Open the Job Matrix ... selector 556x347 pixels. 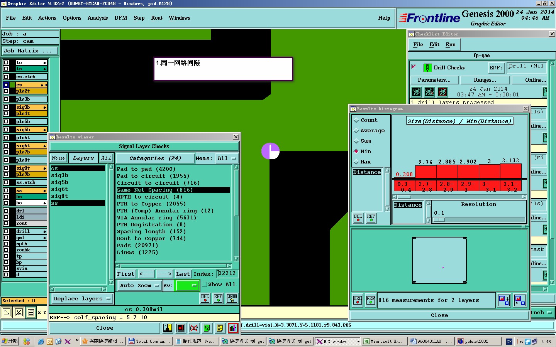point(30,51)
